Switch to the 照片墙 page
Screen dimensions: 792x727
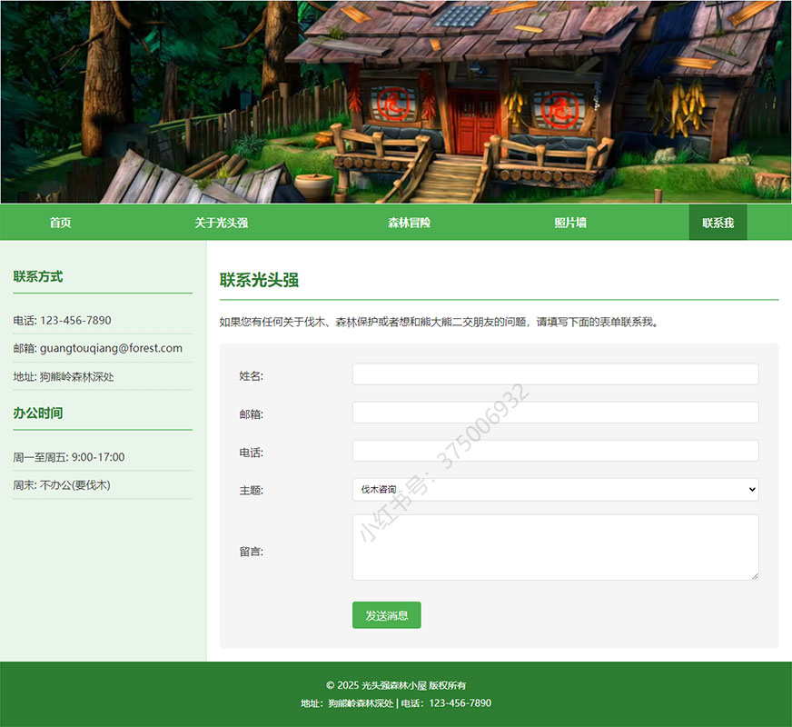coord(570,223)
